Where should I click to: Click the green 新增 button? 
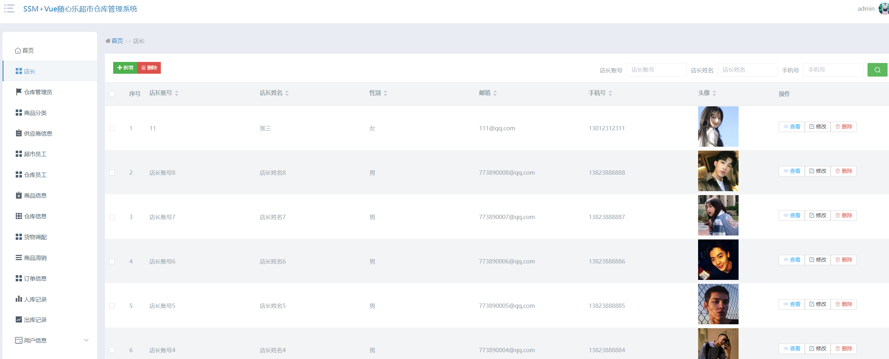(x=125, y=68)
